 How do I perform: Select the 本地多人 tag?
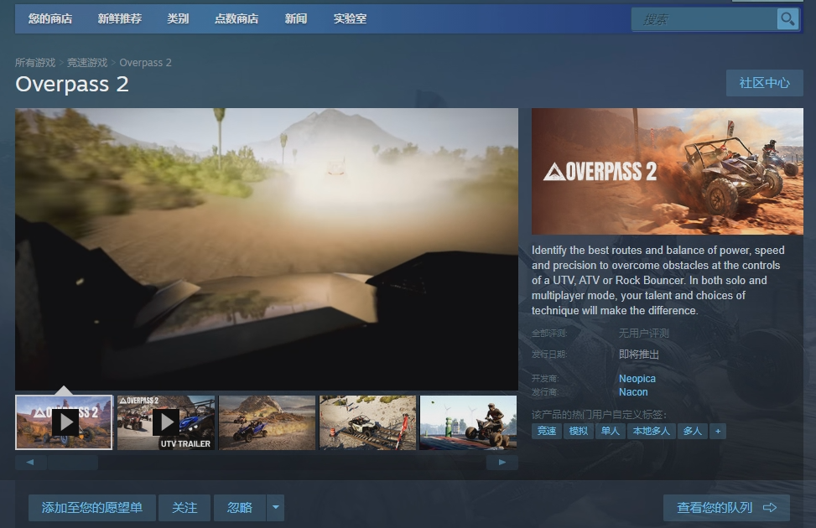pyautogui.click(x=651, y=432)
